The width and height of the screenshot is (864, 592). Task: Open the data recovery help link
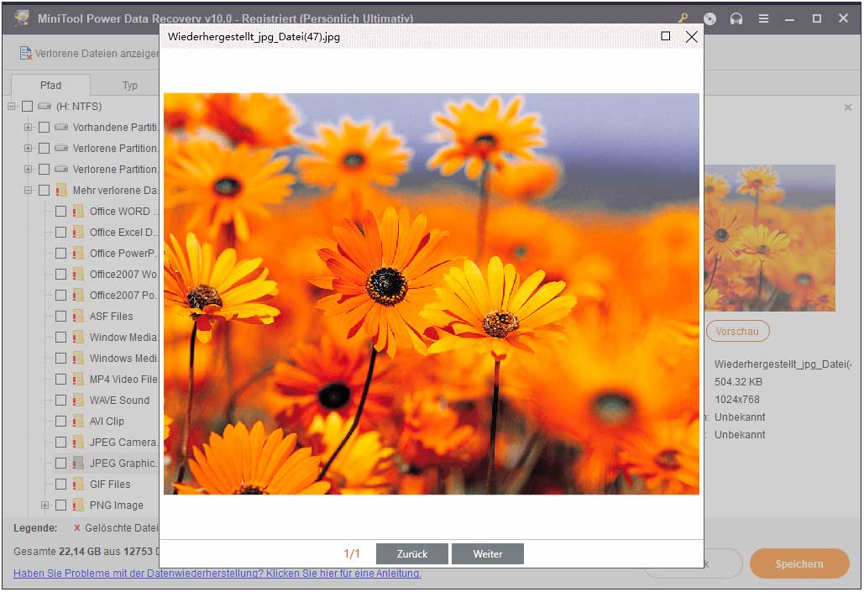click(x=217, y=574)
